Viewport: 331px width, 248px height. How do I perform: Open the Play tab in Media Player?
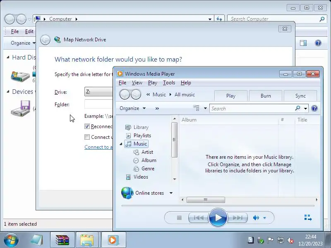(231, 96)
